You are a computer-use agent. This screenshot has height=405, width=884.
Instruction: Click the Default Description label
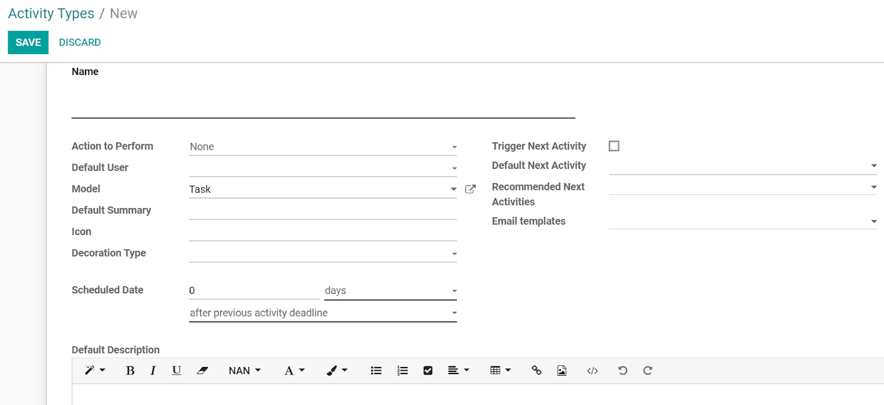tap(115, 350)
